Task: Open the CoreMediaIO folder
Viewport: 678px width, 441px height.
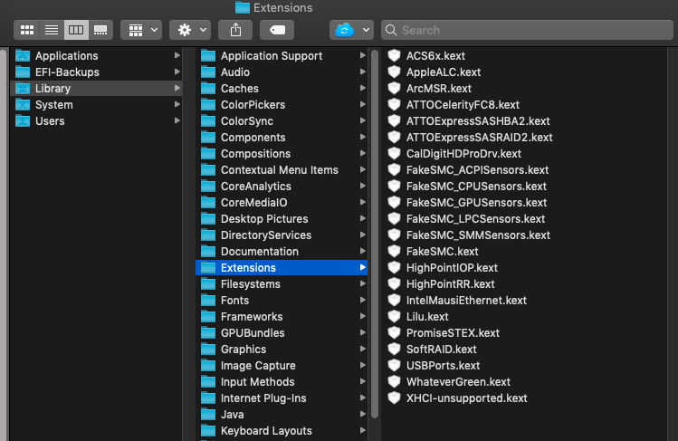Action: [x=282, y=202]
